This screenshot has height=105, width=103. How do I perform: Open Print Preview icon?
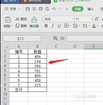click(x=47, y=9)
